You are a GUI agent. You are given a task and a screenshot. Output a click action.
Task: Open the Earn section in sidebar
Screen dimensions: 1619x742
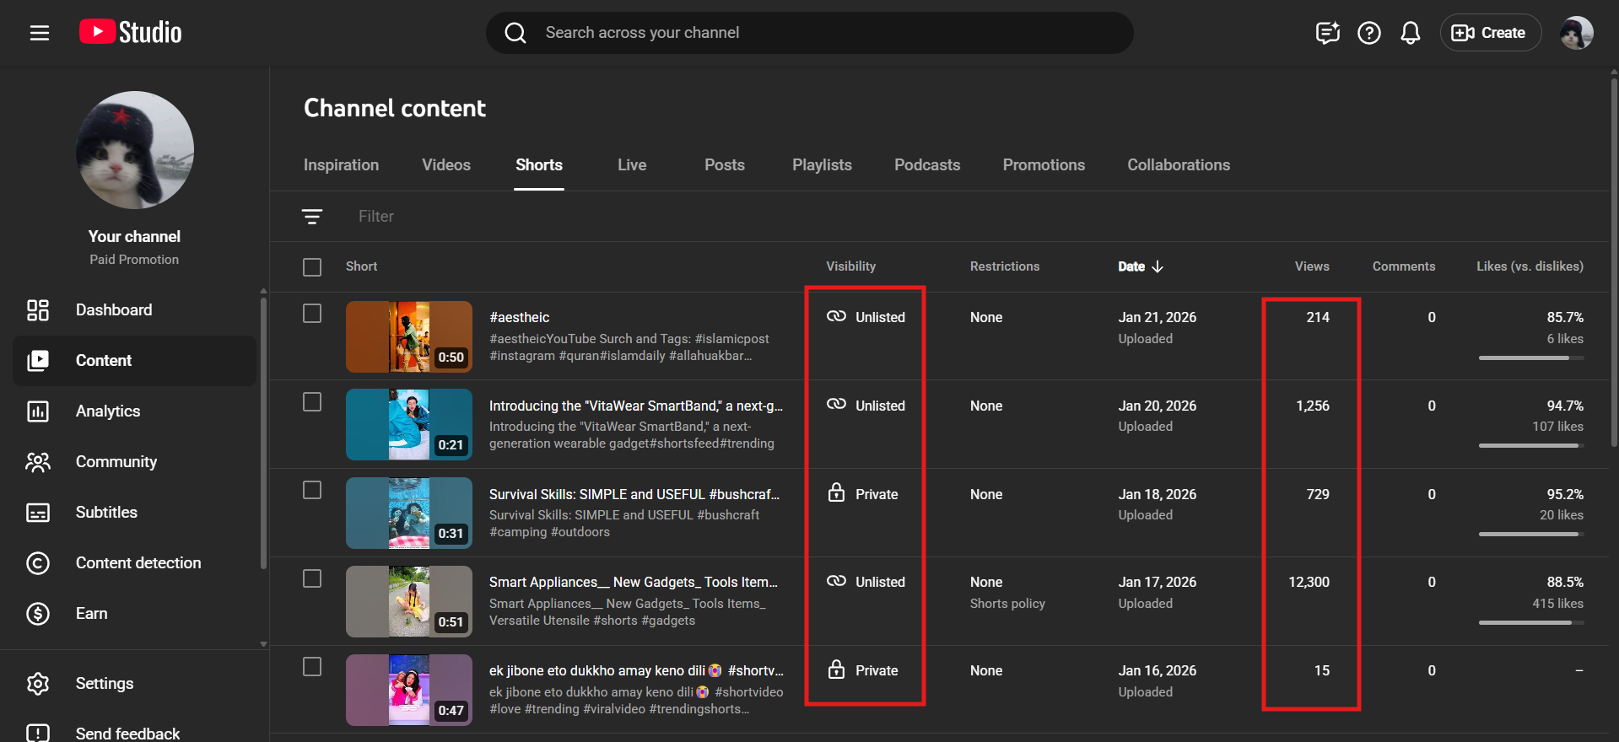pos(91,614)
